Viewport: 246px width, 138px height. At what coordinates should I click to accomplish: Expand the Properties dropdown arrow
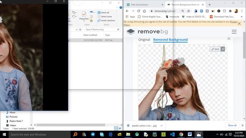[84, 21]
